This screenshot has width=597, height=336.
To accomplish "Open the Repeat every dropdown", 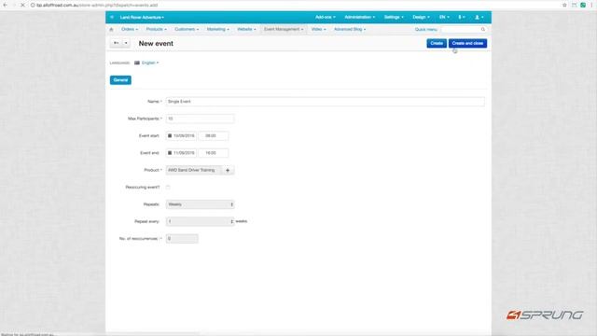I will pyautogui.click(x=200, y=221).
